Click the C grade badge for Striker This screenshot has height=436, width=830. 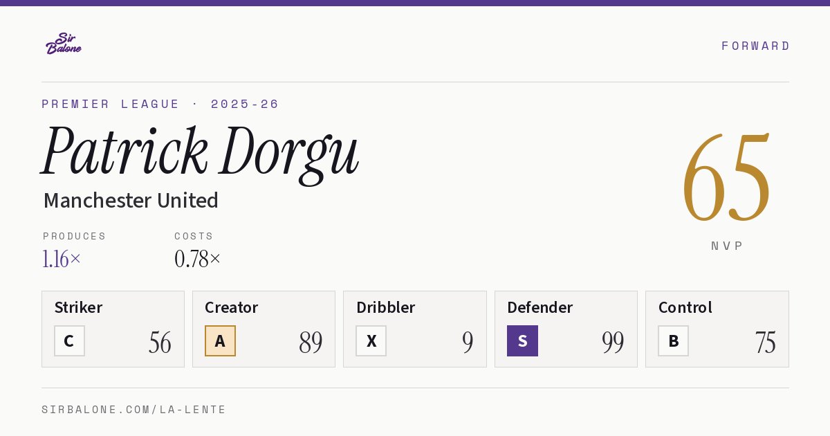pos(69,340)
